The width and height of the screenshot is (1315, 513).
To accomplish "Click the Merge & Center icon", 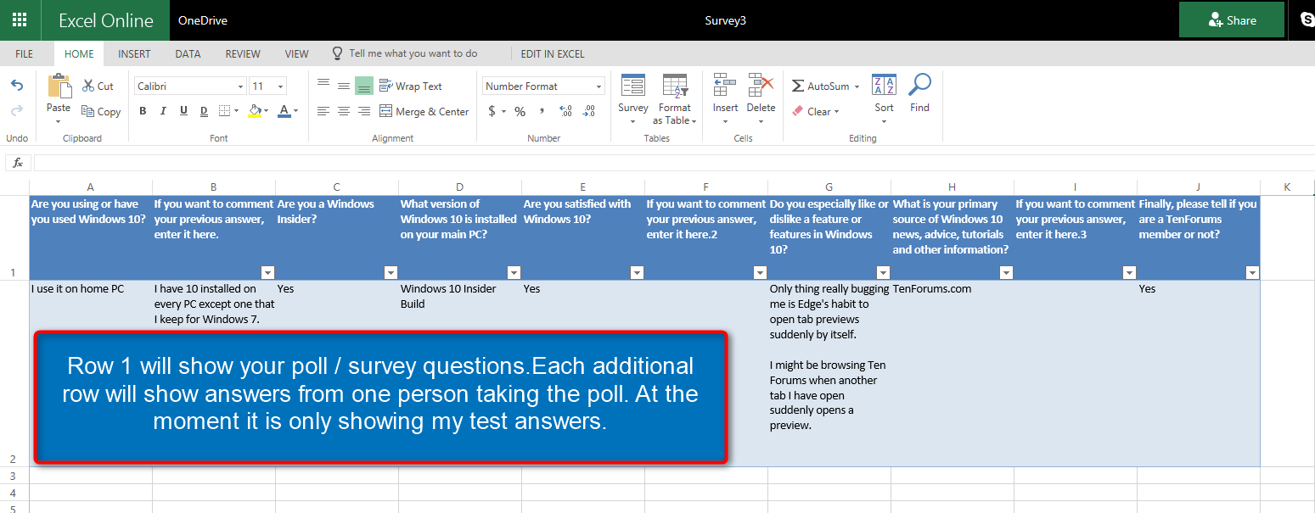I will point(385,111).
